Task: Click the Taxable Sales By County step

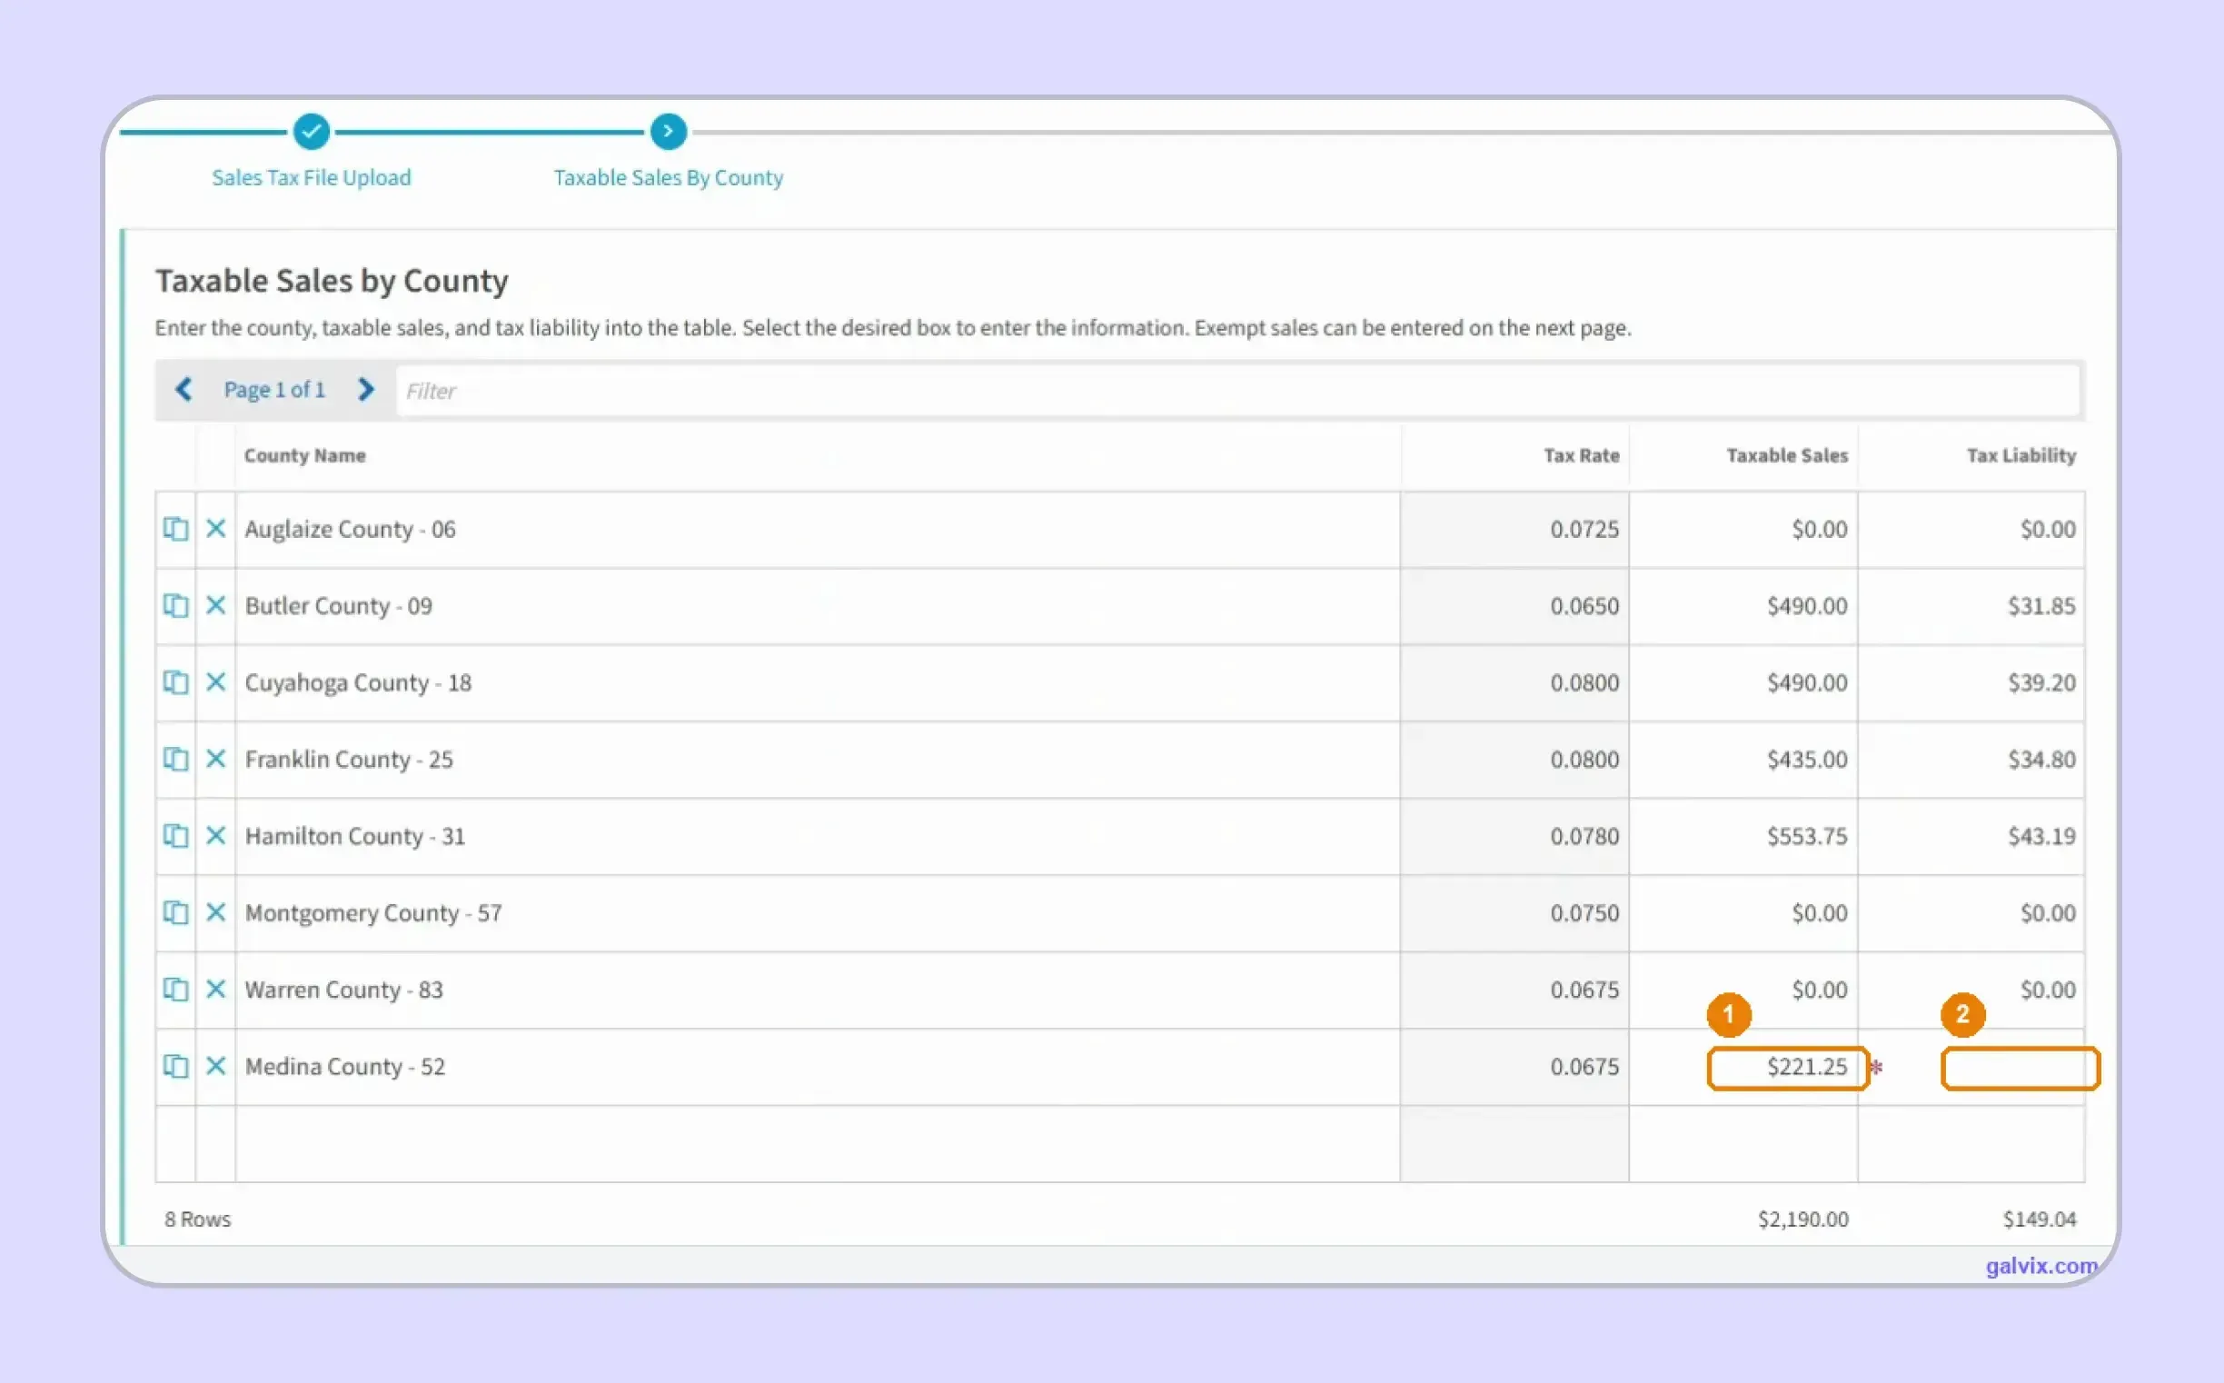Action: (x=669, y=177)
